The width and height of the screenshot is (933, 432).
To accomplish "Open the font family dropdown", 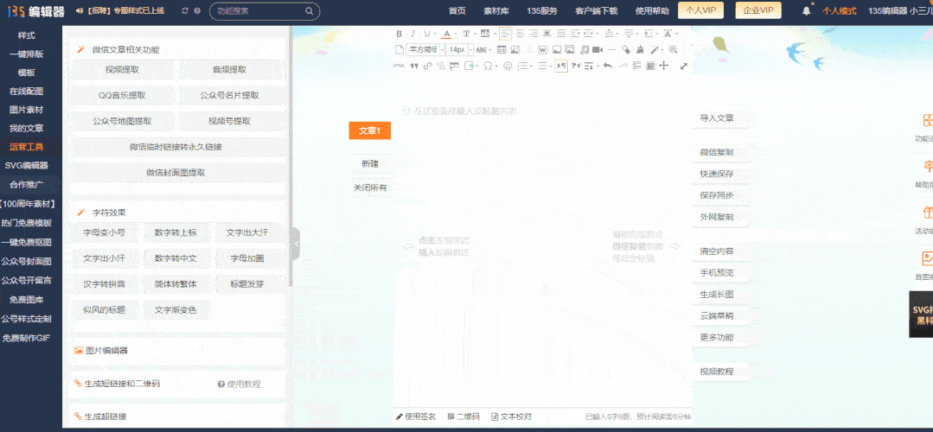I will coord(426,49).
